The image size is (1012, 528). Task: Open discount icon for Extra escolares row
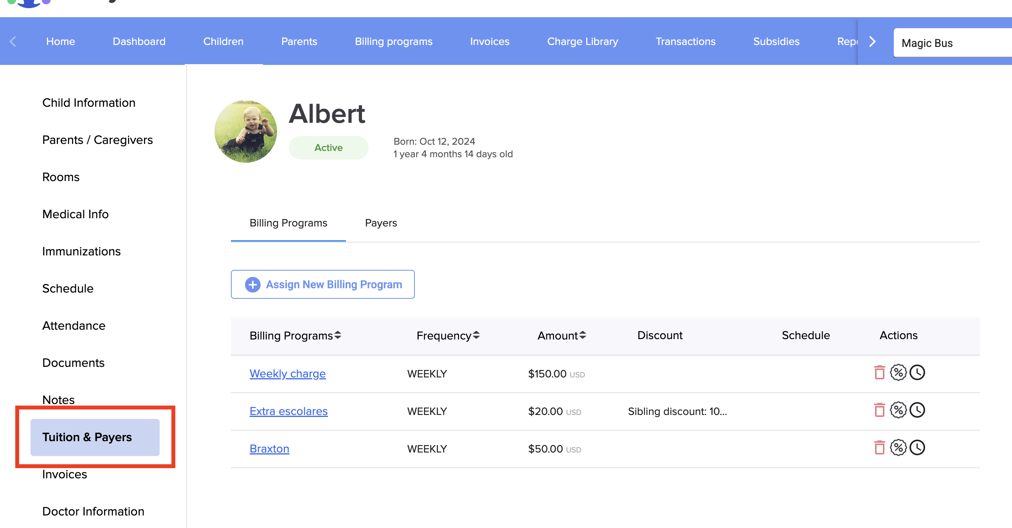pos(898,410)
